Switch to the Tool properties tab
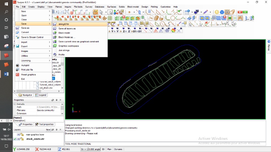 (x=44, y=124)
